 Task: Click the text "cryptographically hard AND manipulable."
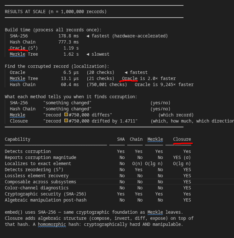133,224
